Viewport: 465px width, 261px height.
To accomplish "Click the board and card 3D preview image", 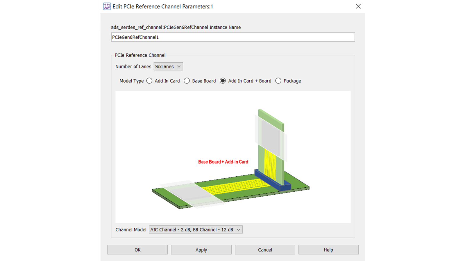I will 233,157.
